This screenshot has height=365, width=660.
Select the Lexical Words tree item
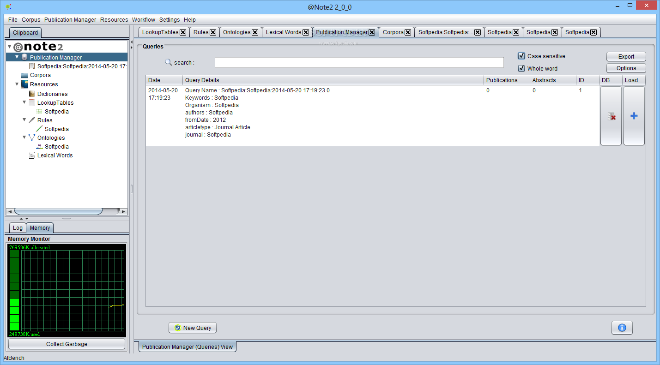55,155
